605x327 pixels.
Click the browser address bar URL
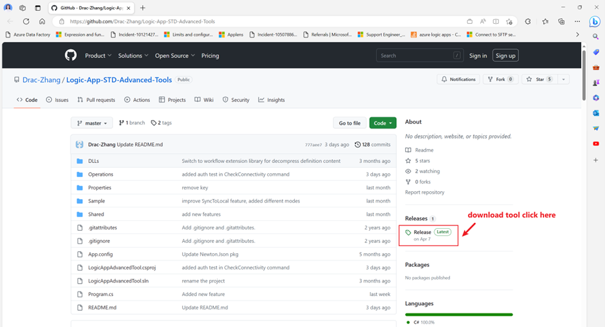pyautogui.click(x=142, y=21)
